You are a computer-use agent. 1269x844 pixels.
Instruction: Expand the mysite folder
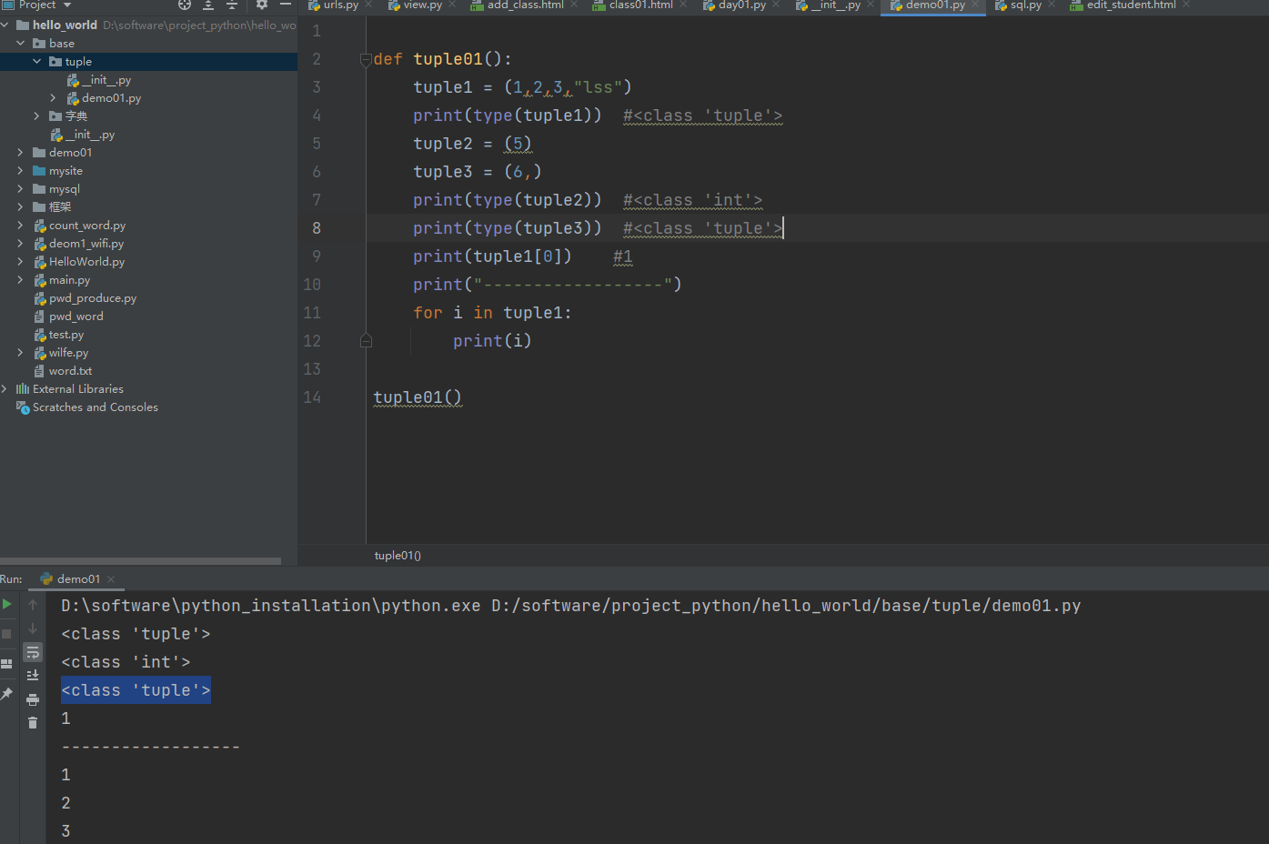pos(20,171)
